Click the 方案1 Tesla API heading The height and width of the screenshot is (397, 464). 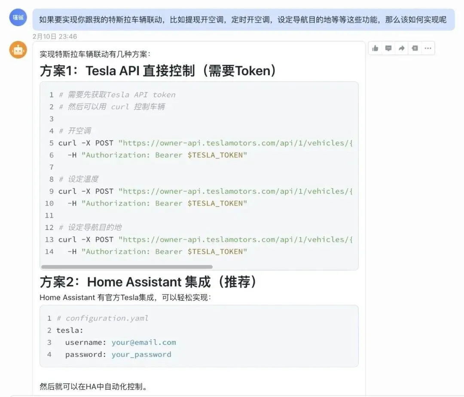pyautogui.click(x=158, y=71)
